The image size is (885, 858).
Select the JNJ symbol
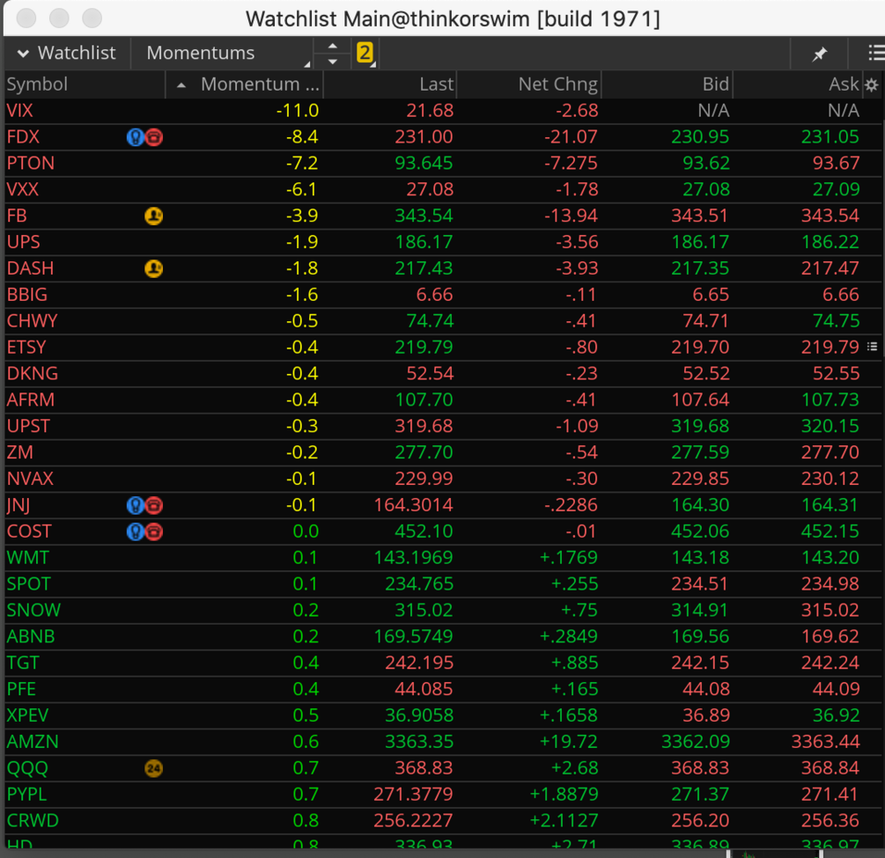point(18,505)
